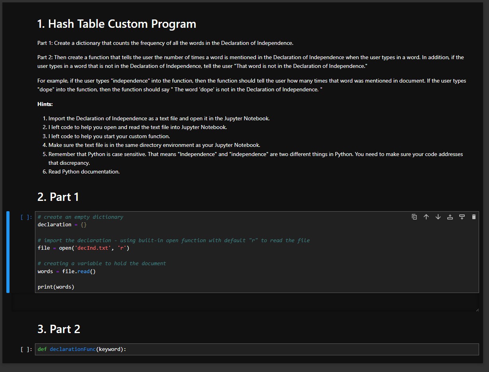Move the Part 1 code cell up
The height and width of the screenshot is (372, 489).
coord(426,217)
